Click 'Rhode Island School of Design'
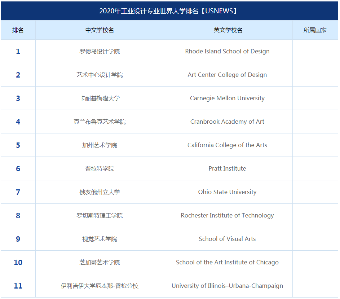The width and height of the screenshot is (340, 299). point(227,52)
